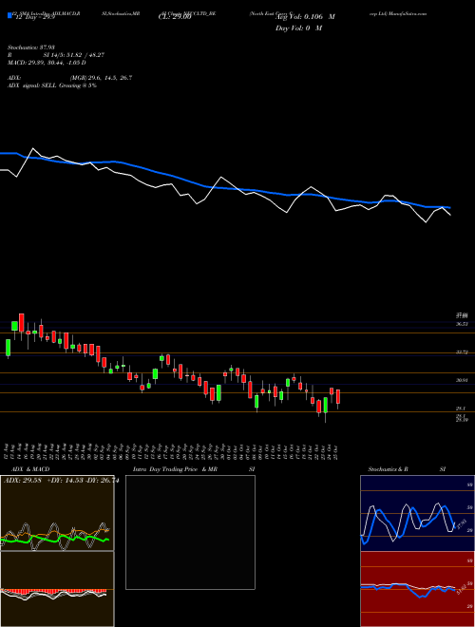The image size is (475, 627).
Task: Click the 'ADX: 29.58 +DY: 14.53 -DY: 26.74' header
Action: pyautogui.click(x=61, y=481)
